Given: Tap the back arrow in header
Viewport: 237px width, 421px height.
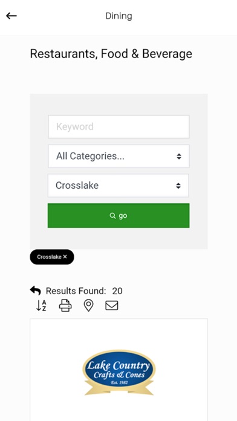Looking at the screenshot, I should [x=11, y=16].
